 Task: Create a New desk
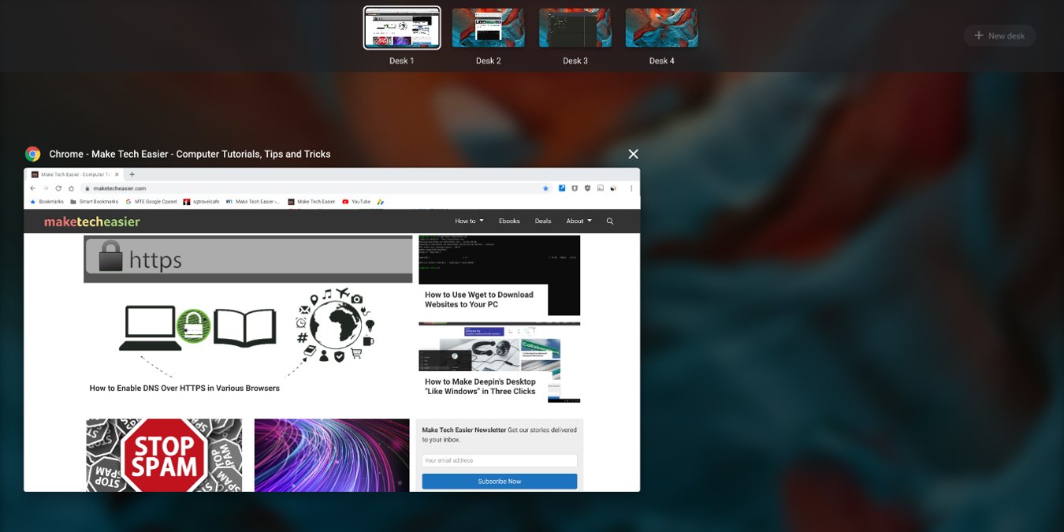999,35
